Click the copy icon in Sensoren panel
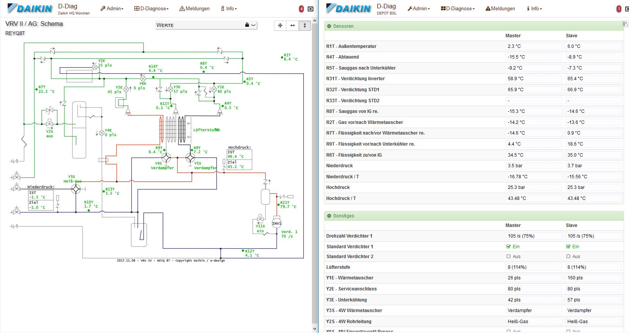629x333 pixels. tap(625, 24)
